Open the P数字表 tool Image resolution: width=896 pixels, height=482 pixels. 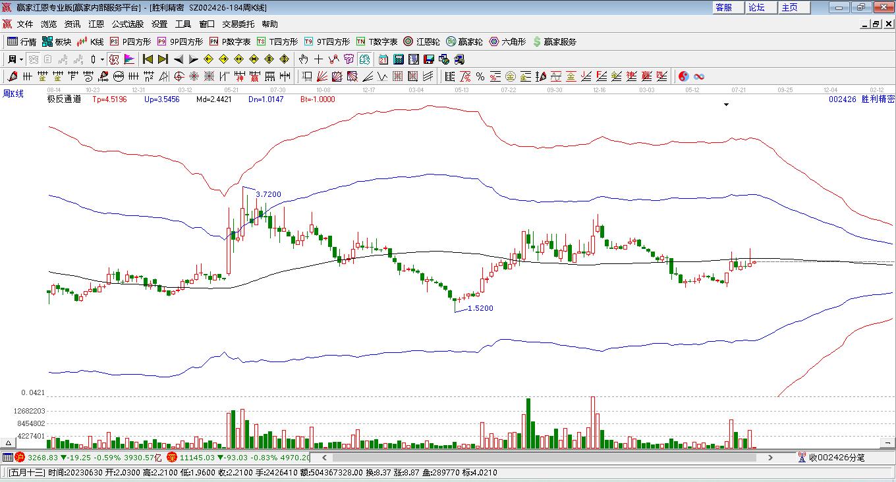[x=230, y=41]
